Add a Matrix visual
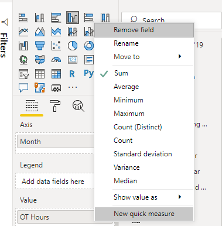Image resolution: width=222 pixels, height=226 pixels. (56, 74)
